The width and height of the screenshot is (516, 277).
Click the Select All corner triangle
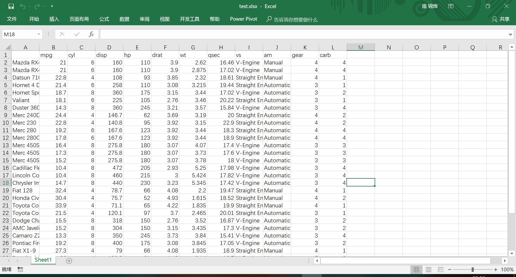pos(8,47)
